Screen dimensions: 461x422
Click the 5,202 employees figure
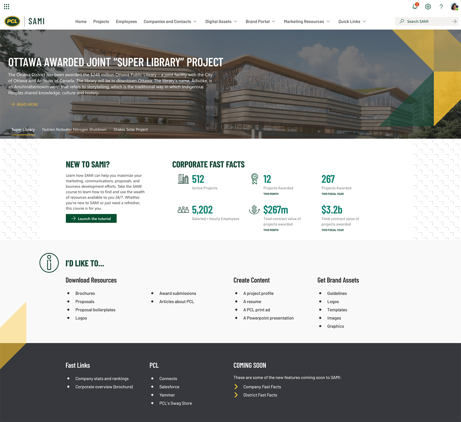pos(202,210)
